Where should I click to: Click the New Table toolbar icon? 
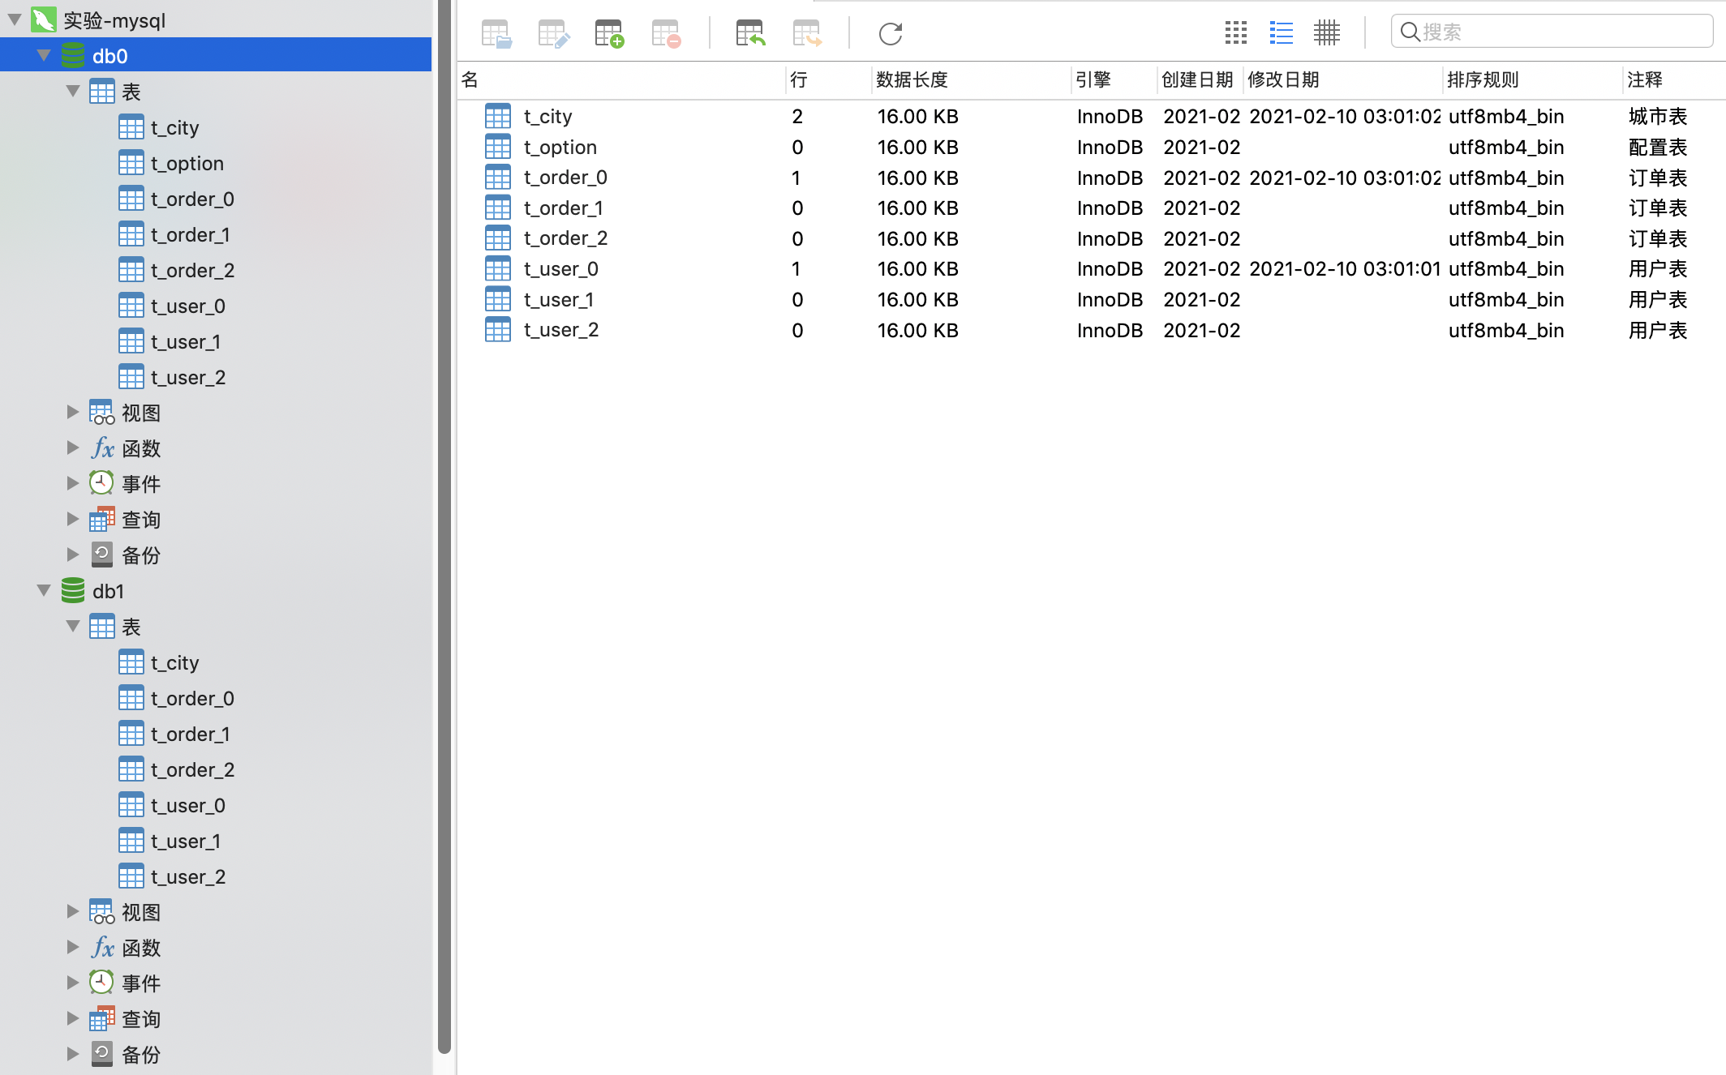(609, 34)
